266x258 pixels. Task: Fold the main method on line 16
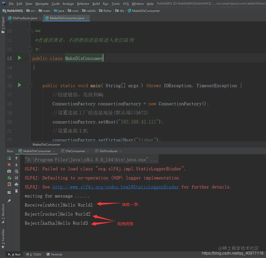(x=30, y=86)
